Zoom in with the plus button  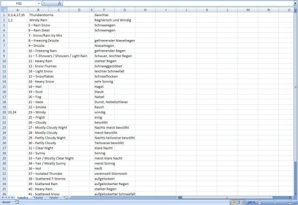[x=290, y=202]
